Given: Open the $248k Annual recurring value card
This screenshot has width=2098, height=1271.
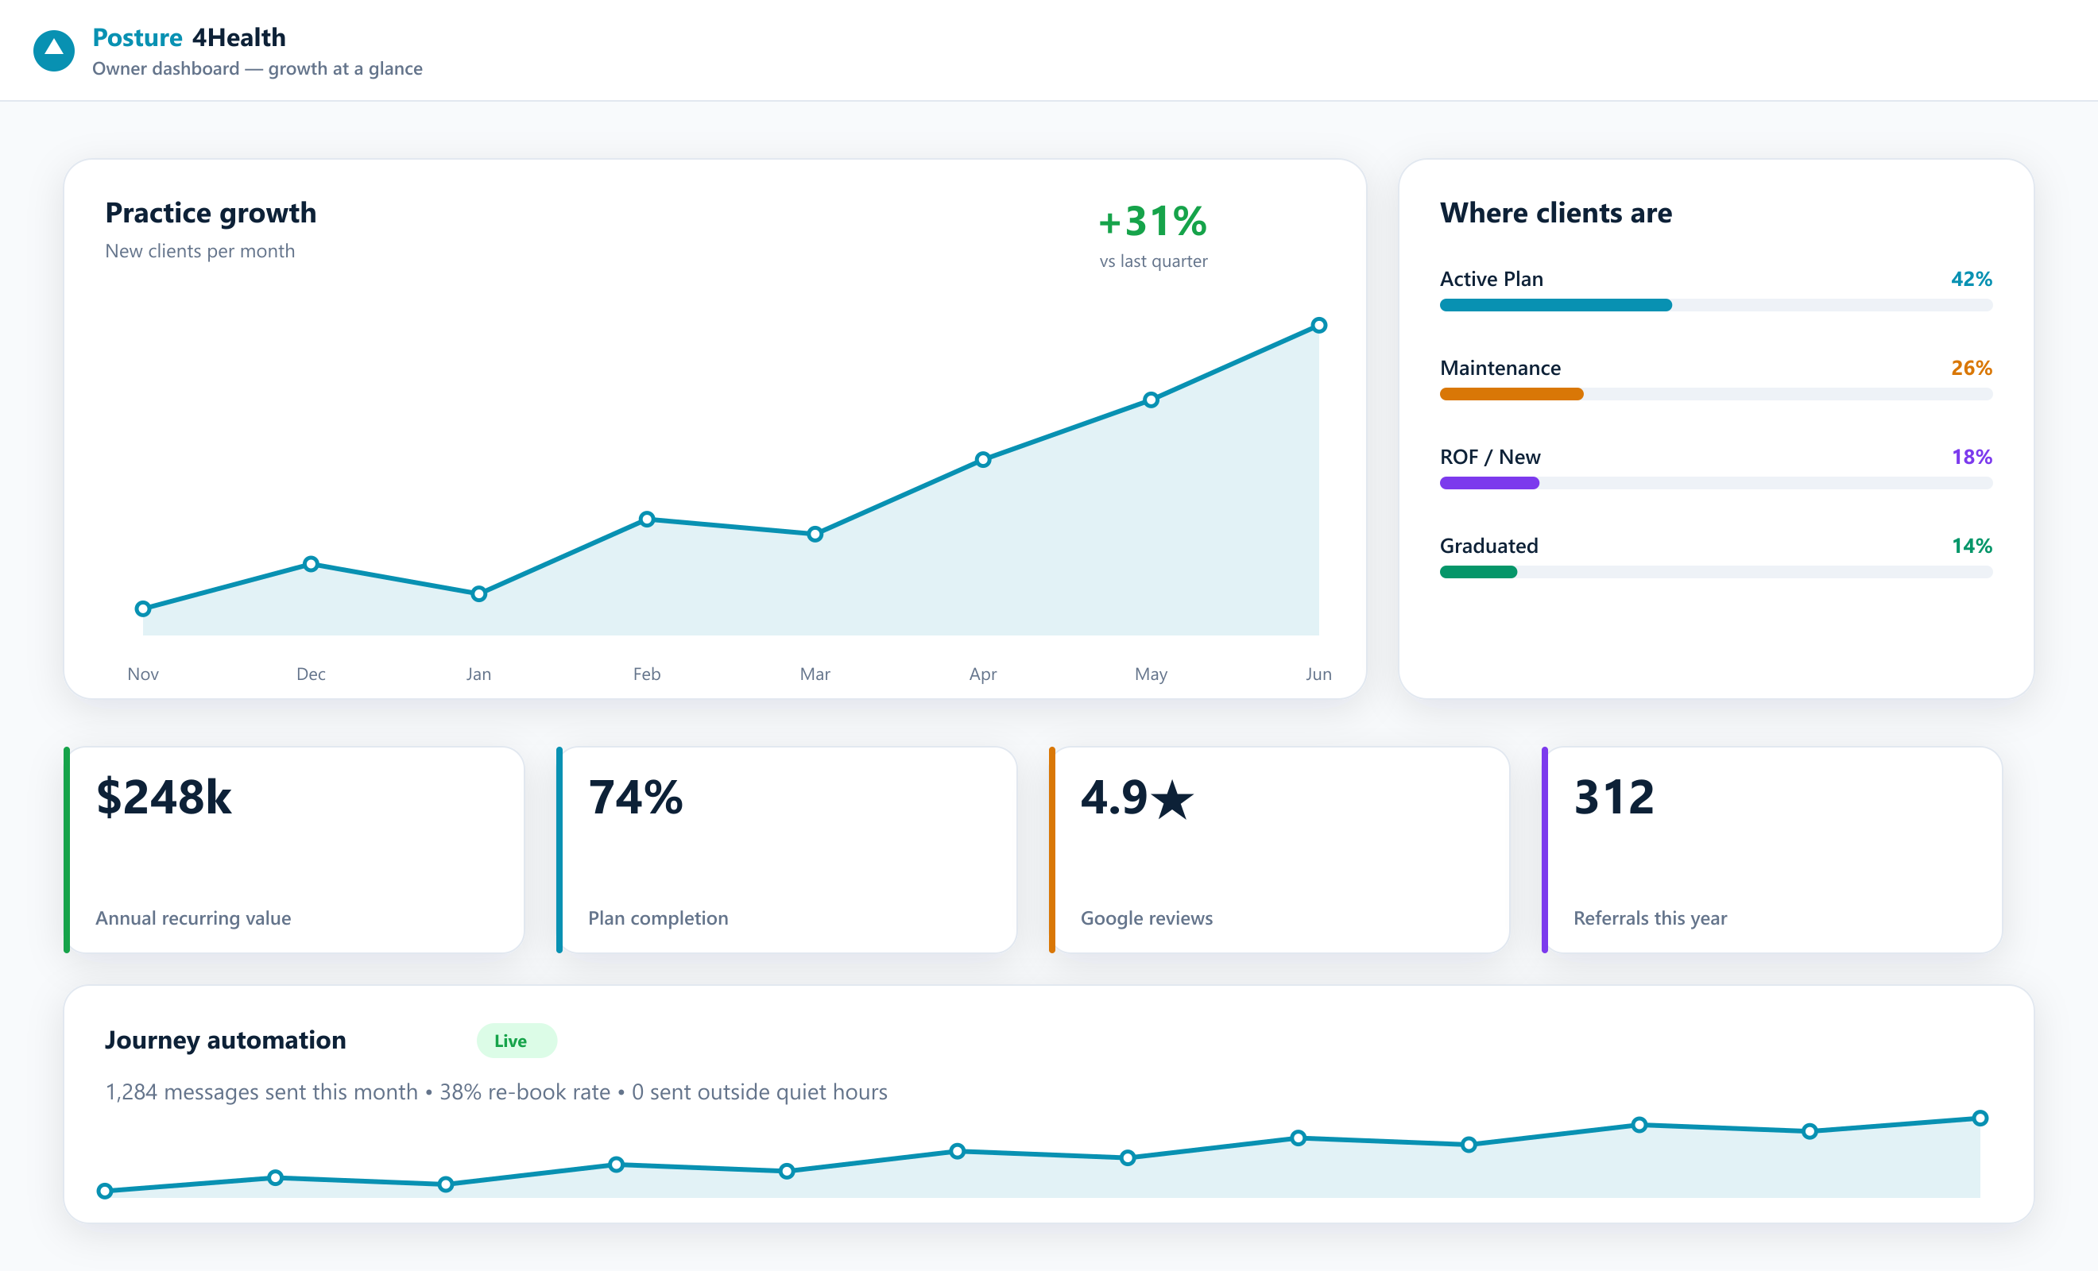Looking at the screenshot, I should pos(294,850).
